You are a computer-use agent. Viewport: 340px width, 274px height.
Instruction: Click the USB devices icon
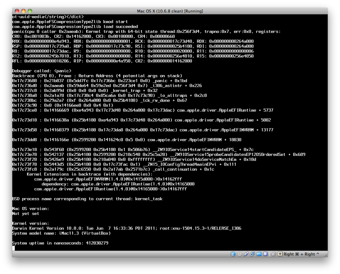pyautogui.click(x=246, y=254)
